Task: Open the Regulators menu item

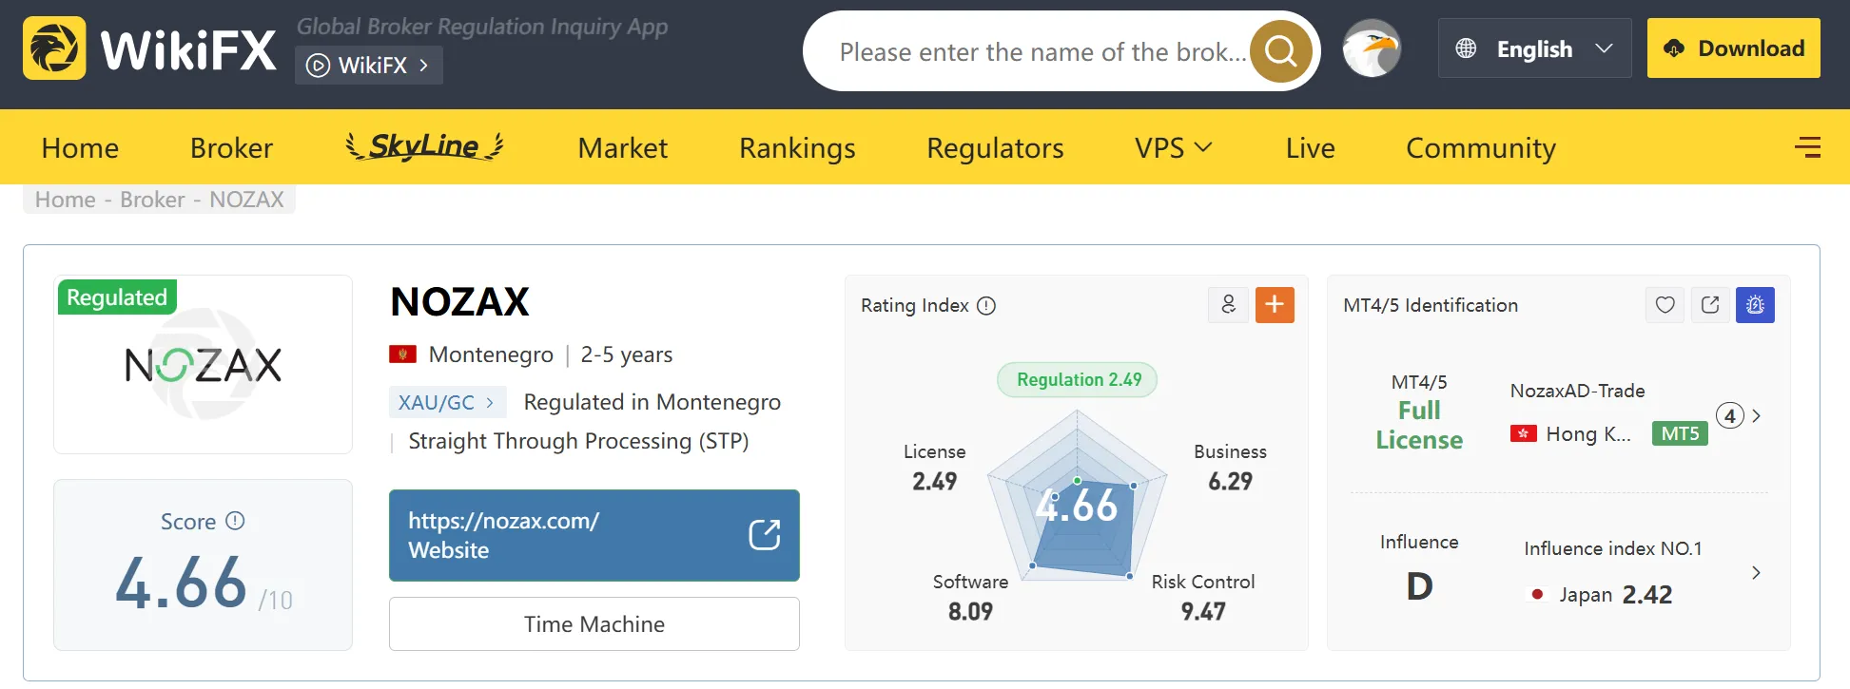Action: [995, 147]
